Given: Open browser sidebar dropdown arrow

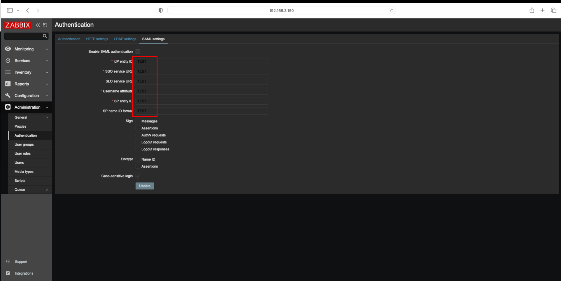Looking at the screenshot, I should [x=18, y=10].
